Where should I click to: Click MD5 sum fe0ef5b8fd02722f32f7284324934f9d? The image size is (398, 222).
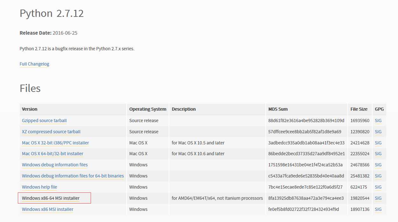pyautogui.click(x=304, y=209)
